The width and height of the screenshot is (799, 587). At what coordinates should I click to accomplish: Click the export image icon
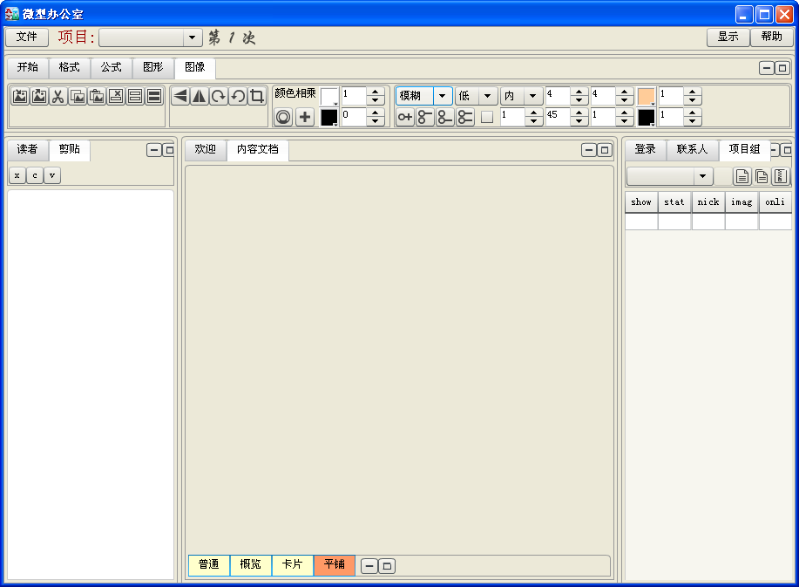39,96
